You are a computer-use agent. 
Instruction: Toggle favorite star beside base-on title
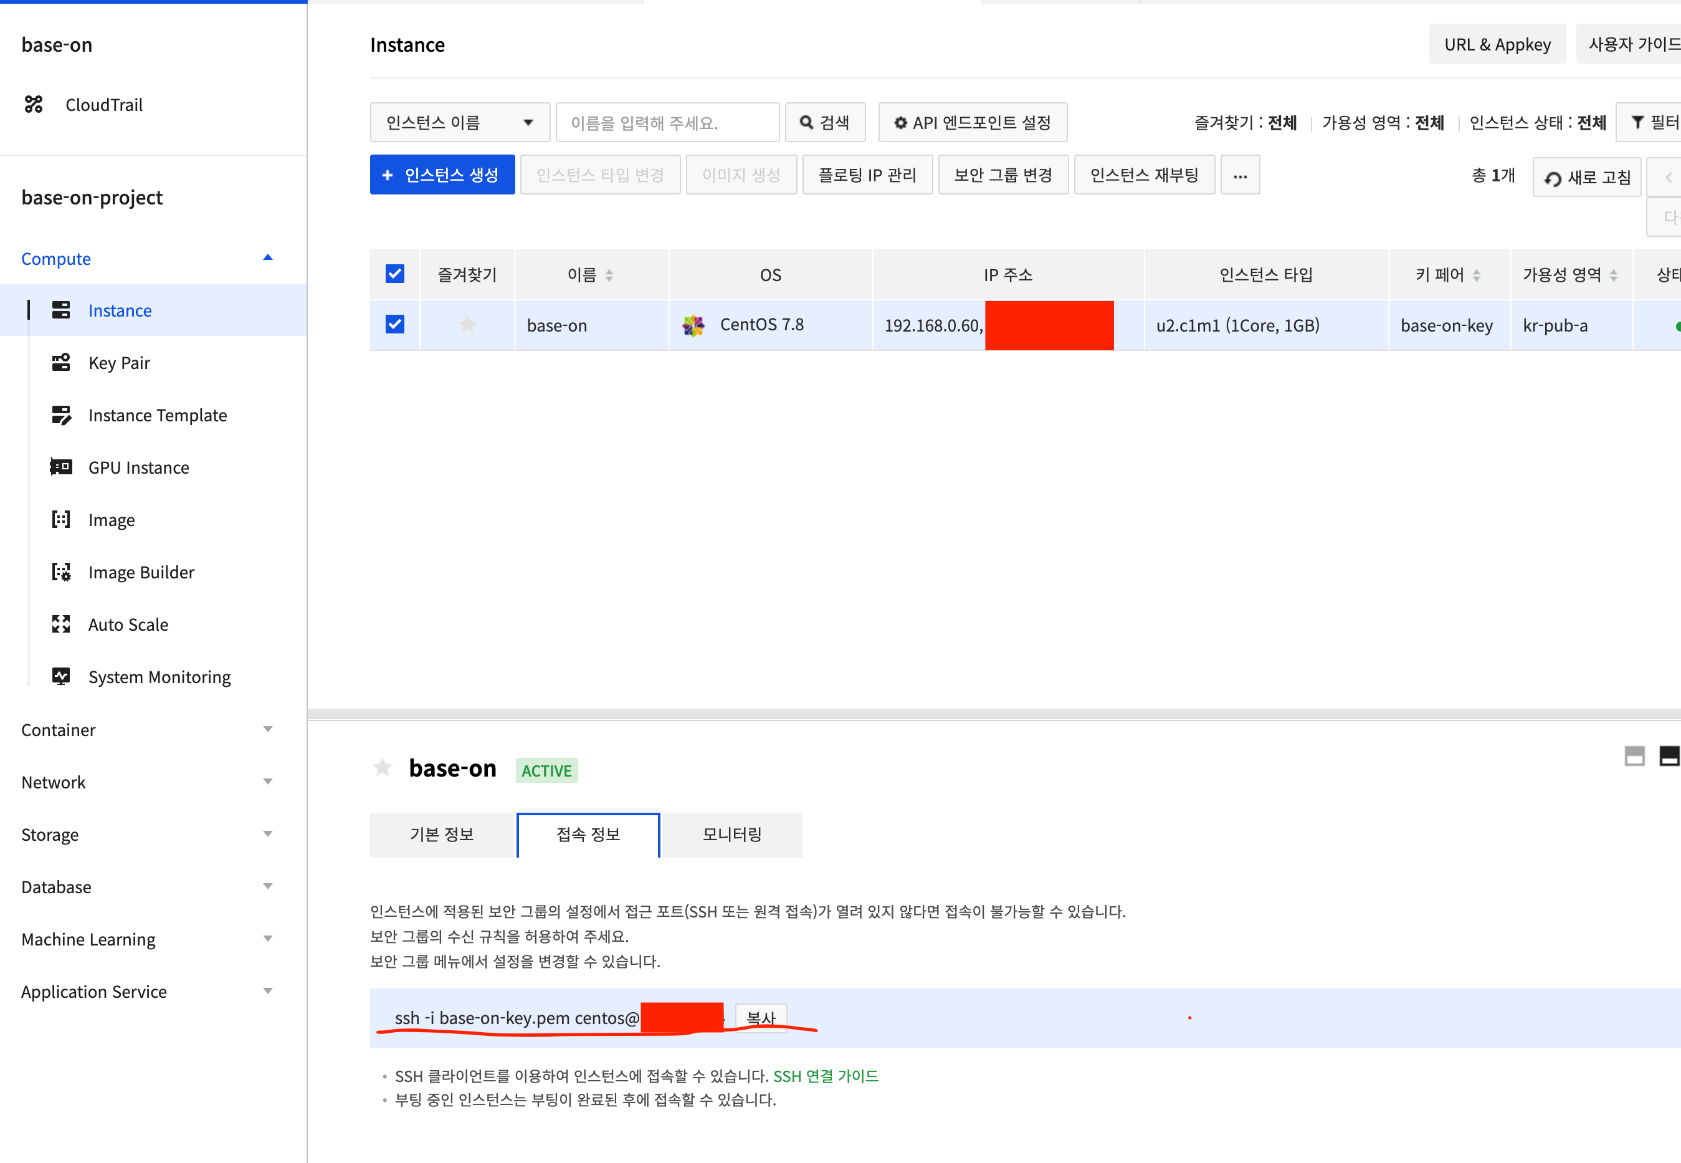[383, 767]
